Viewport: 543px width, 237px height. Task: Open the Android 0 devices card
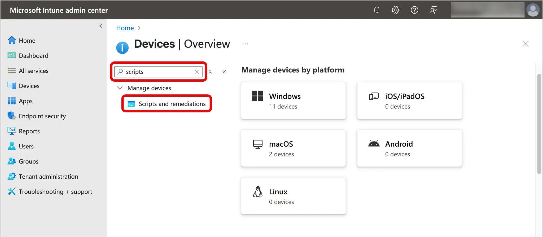tap(409, 148)
